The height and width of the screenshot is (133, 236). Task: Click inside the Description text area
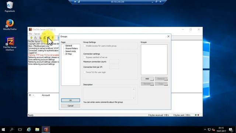click(x=108, y=93)
